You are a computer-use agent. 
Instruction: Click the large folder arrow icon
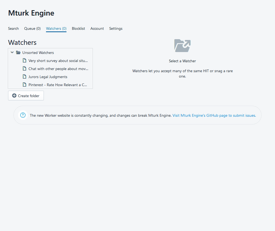182,46
